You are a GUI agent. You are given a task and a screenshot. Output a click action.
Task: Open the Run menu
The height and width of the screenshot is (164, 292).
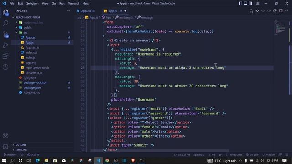click(x=62, y=3)
